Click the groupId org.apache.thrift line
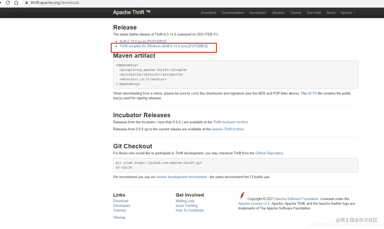The image size is (384, 229). 153,70
